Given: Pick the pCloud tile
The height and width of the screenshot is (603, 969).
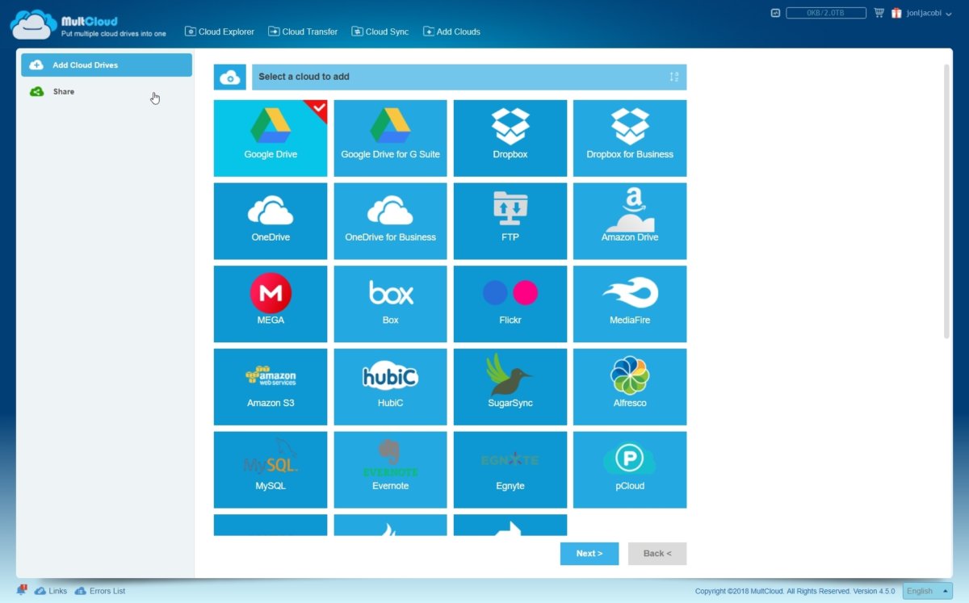Looking at the screenshot, I should pyautogui.click(x=630, y=470).
